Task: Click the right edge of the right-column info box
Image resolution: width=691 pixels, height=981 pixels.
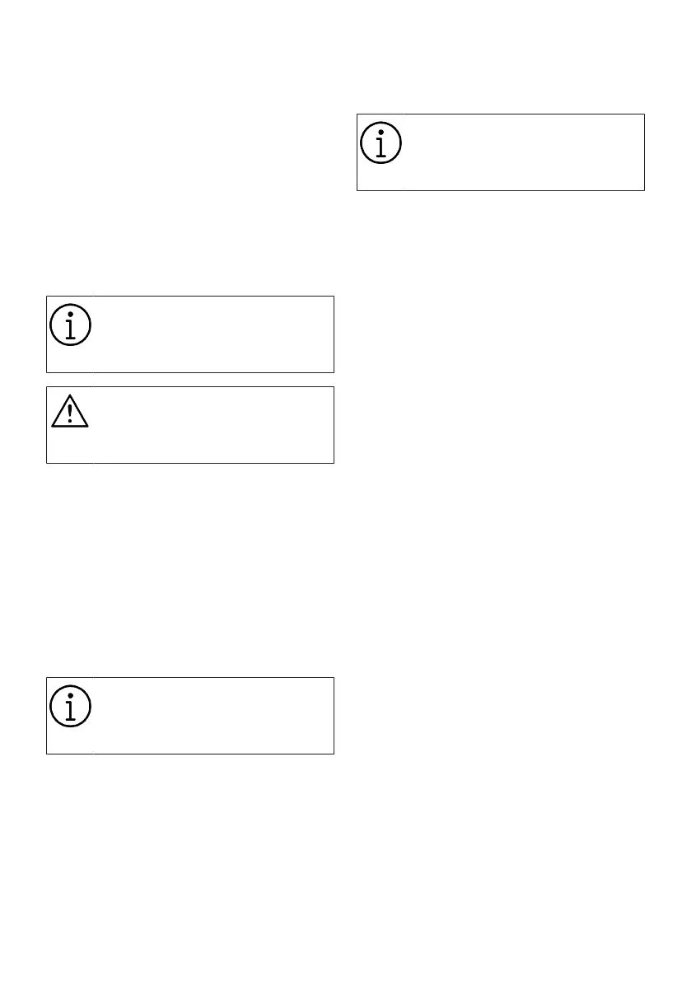Action: [644, 152]
